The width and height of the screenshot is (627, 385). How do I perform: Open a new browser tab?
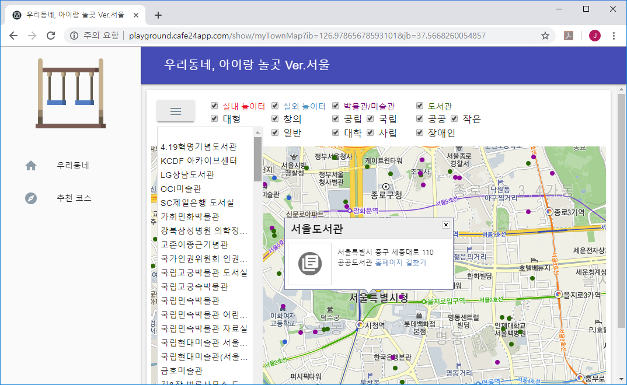point(158,15)
